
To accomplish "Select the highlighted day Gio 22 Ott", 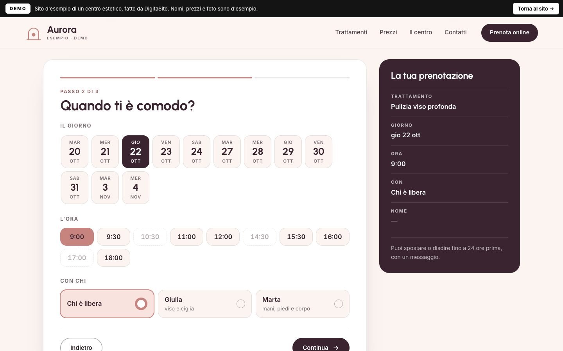I will point(136,152).
